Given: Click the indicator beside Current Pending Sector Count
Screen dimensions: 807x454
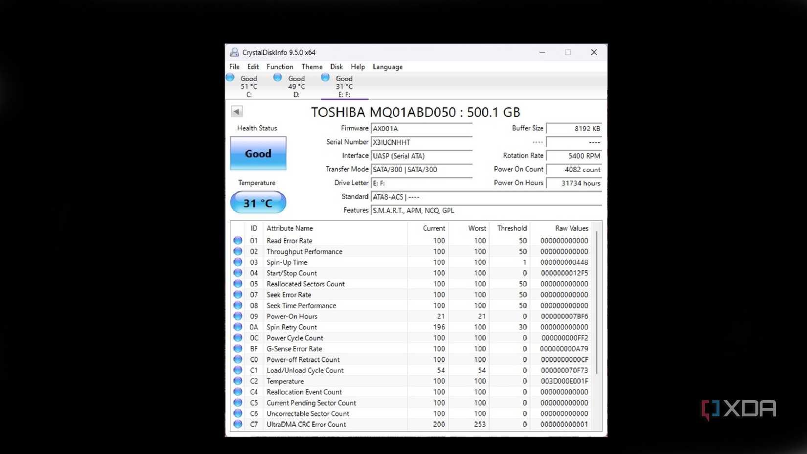Looking at the screenshot, I should tap(238, 403).
